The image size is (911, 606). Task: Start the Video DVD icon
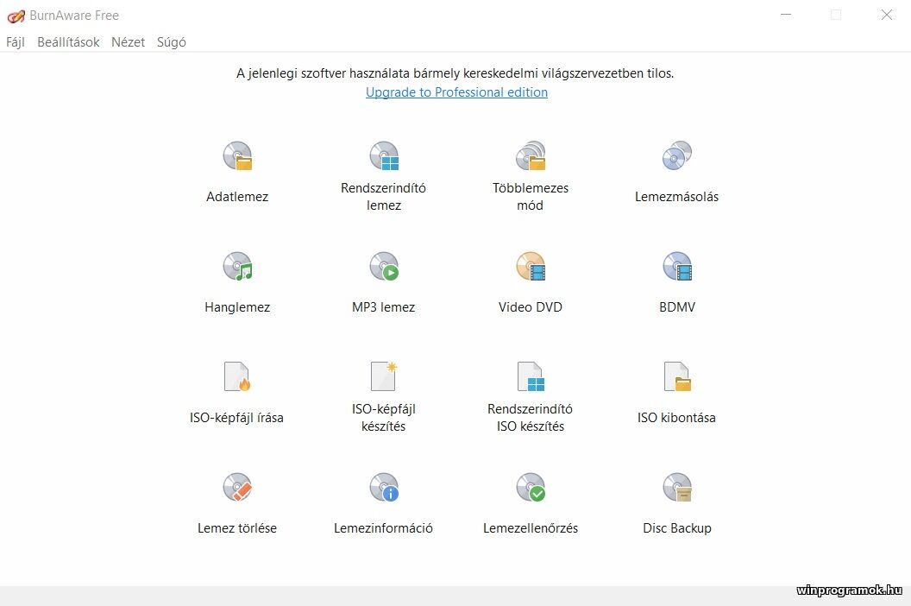coord(531,267)
